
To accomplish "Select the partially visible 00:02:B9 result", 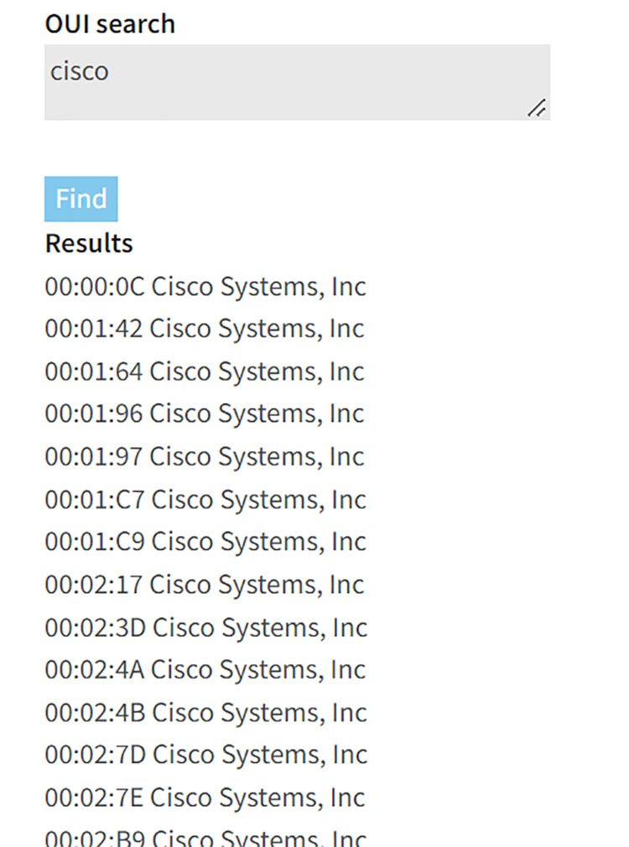I will pyautogui.click(x=205, y=838).
